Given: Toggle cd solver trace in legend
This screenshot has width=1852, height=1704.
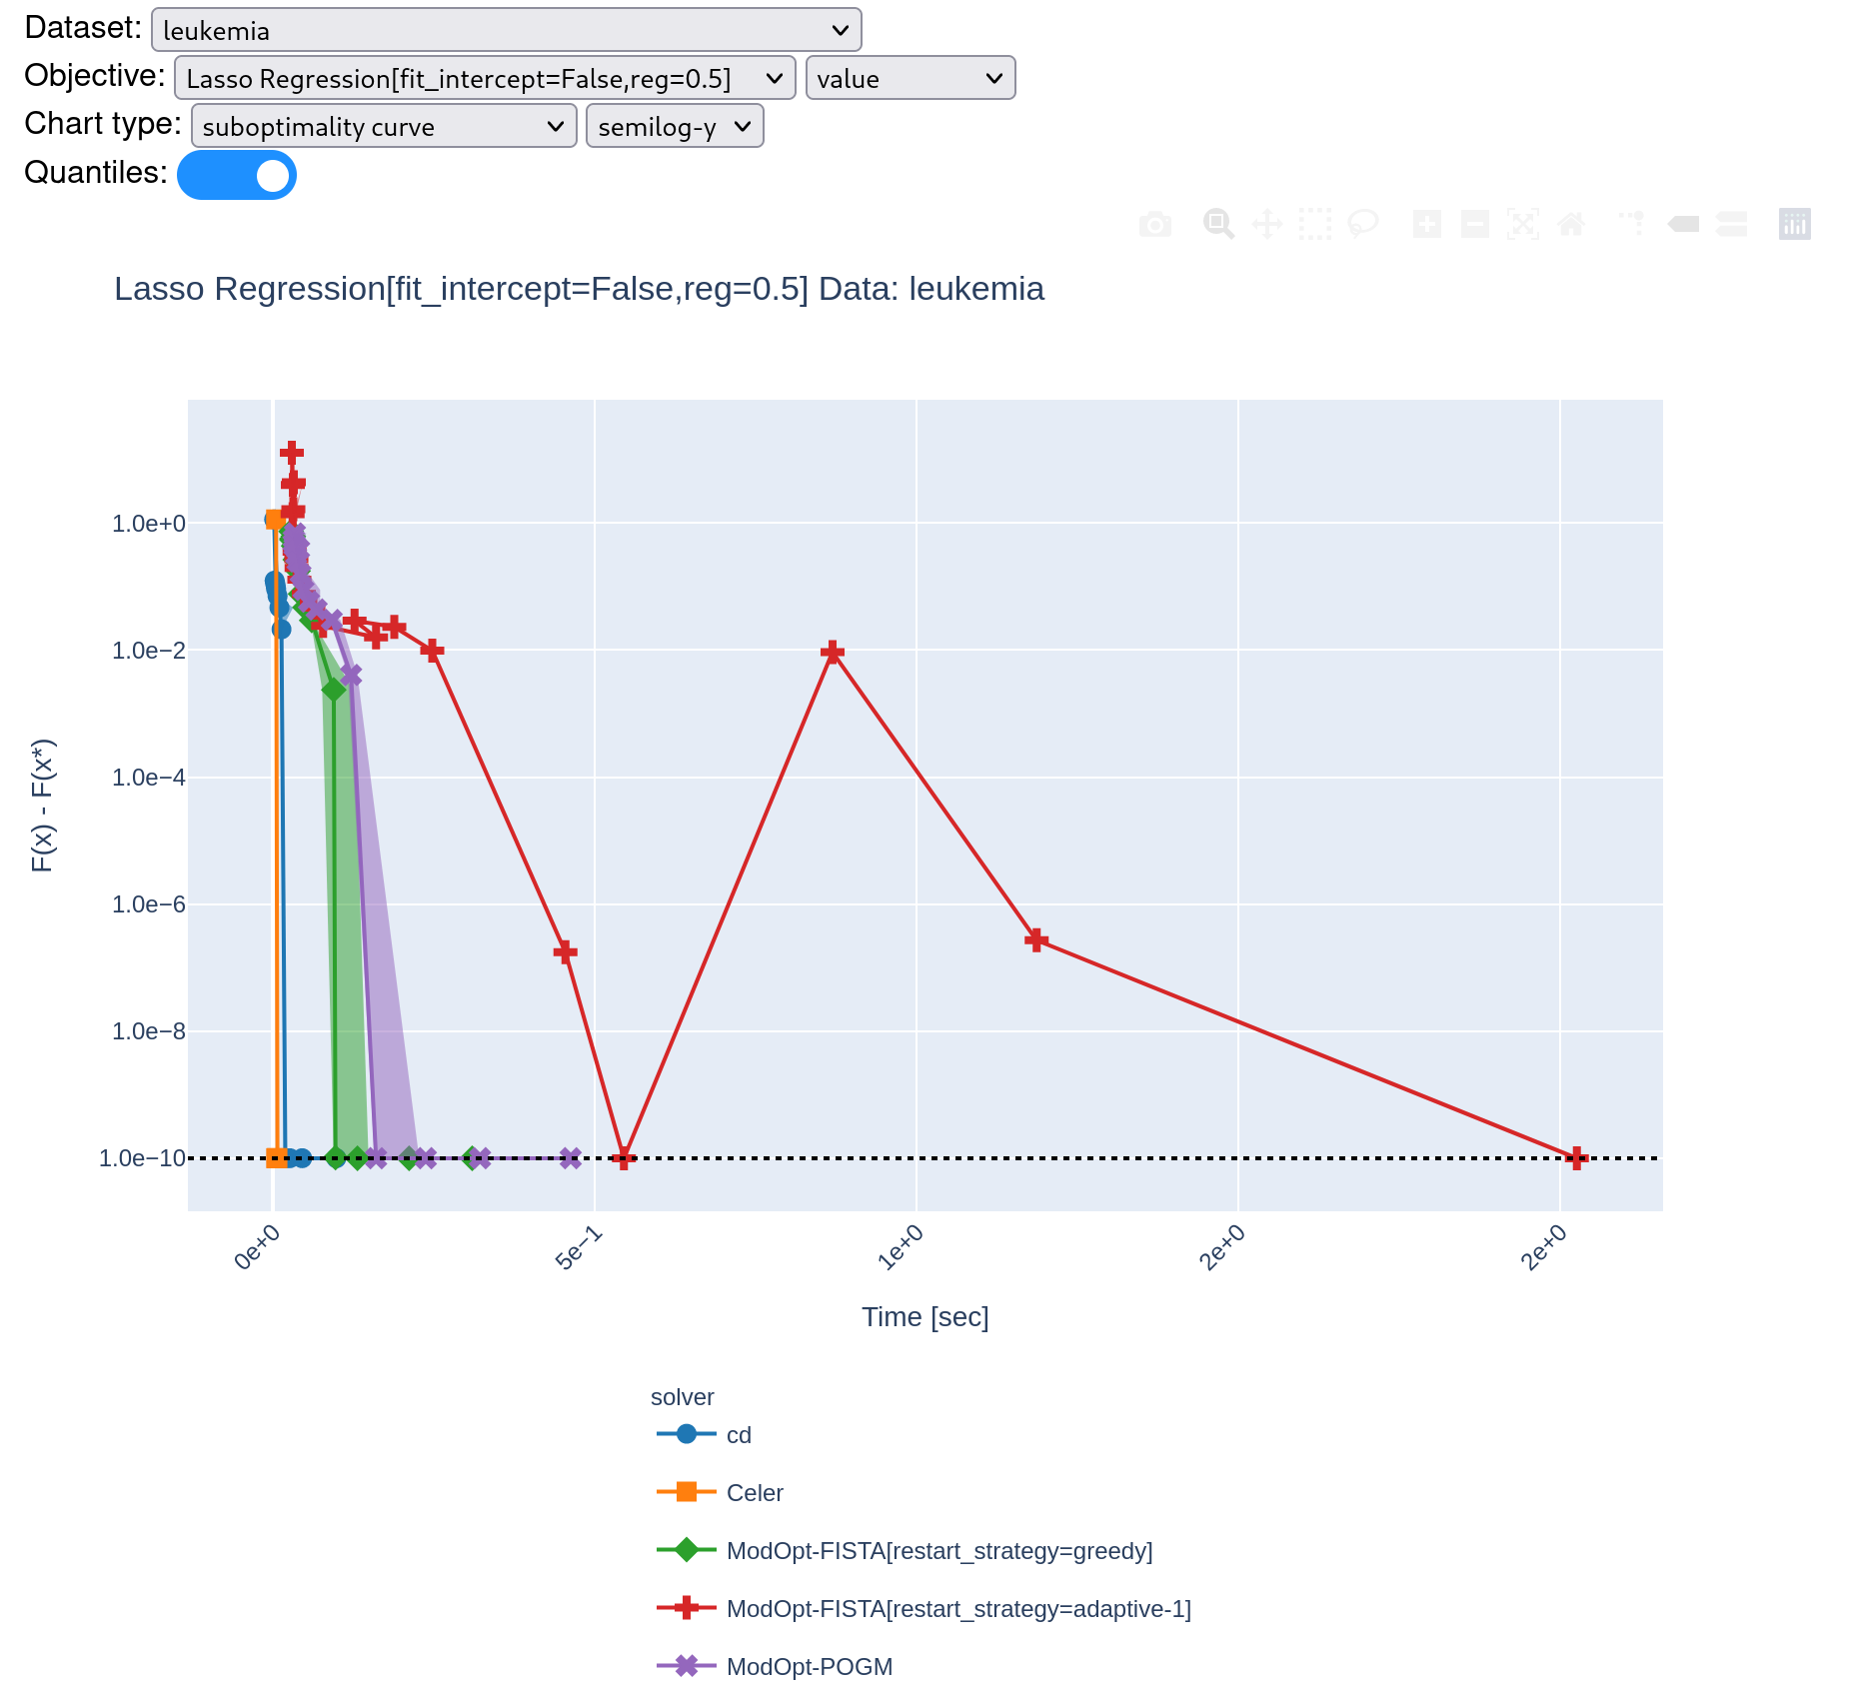Looking at the screenshot, I should tap(704, 1435).
